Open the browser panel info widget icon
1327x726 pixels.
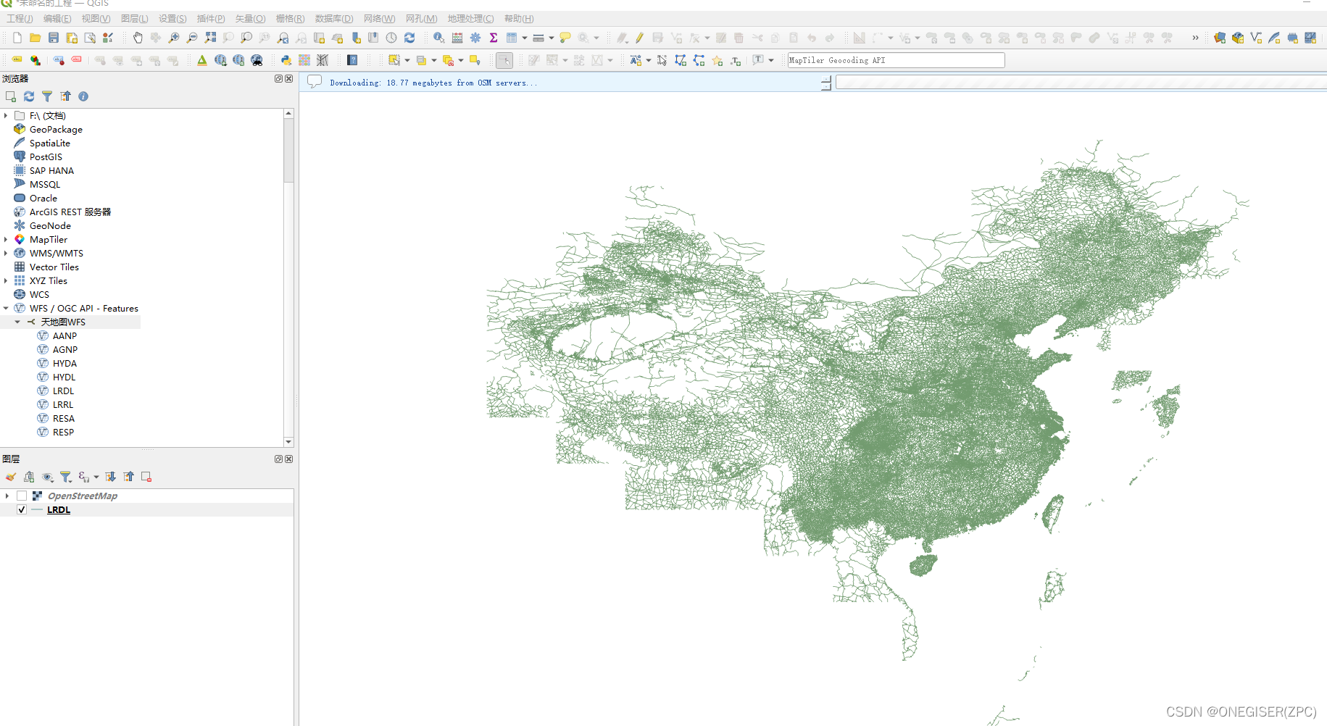(x=83, y=96)
